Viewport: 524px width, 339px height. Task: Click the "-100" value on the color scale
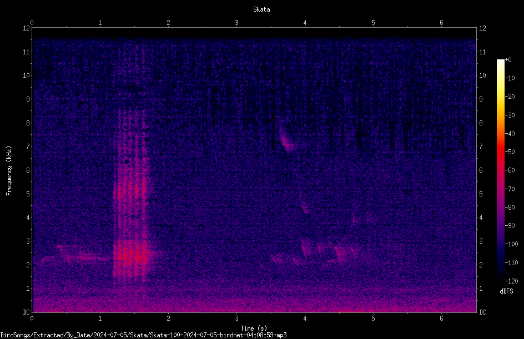tap(511, 244)
